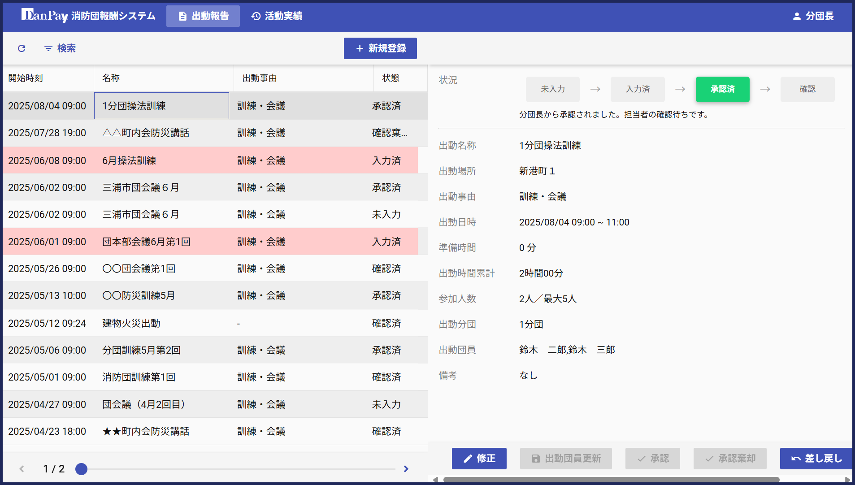855x485 pixels.
Task: Click the page slider handle
Action: [81, 469]
